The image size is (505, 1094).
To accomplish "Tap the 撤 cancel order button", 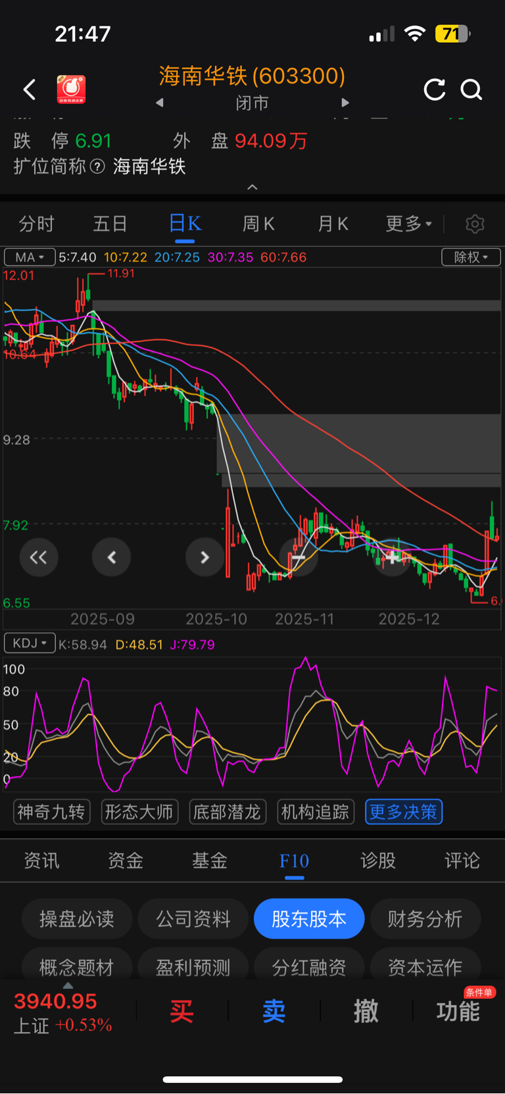I will [x=366, y=1011].
